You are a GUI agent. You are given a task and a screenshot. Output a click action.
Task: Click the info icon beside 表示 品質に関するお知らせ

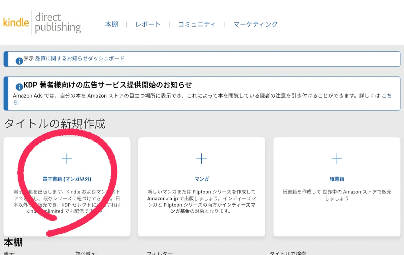click(x=19, y=61)
